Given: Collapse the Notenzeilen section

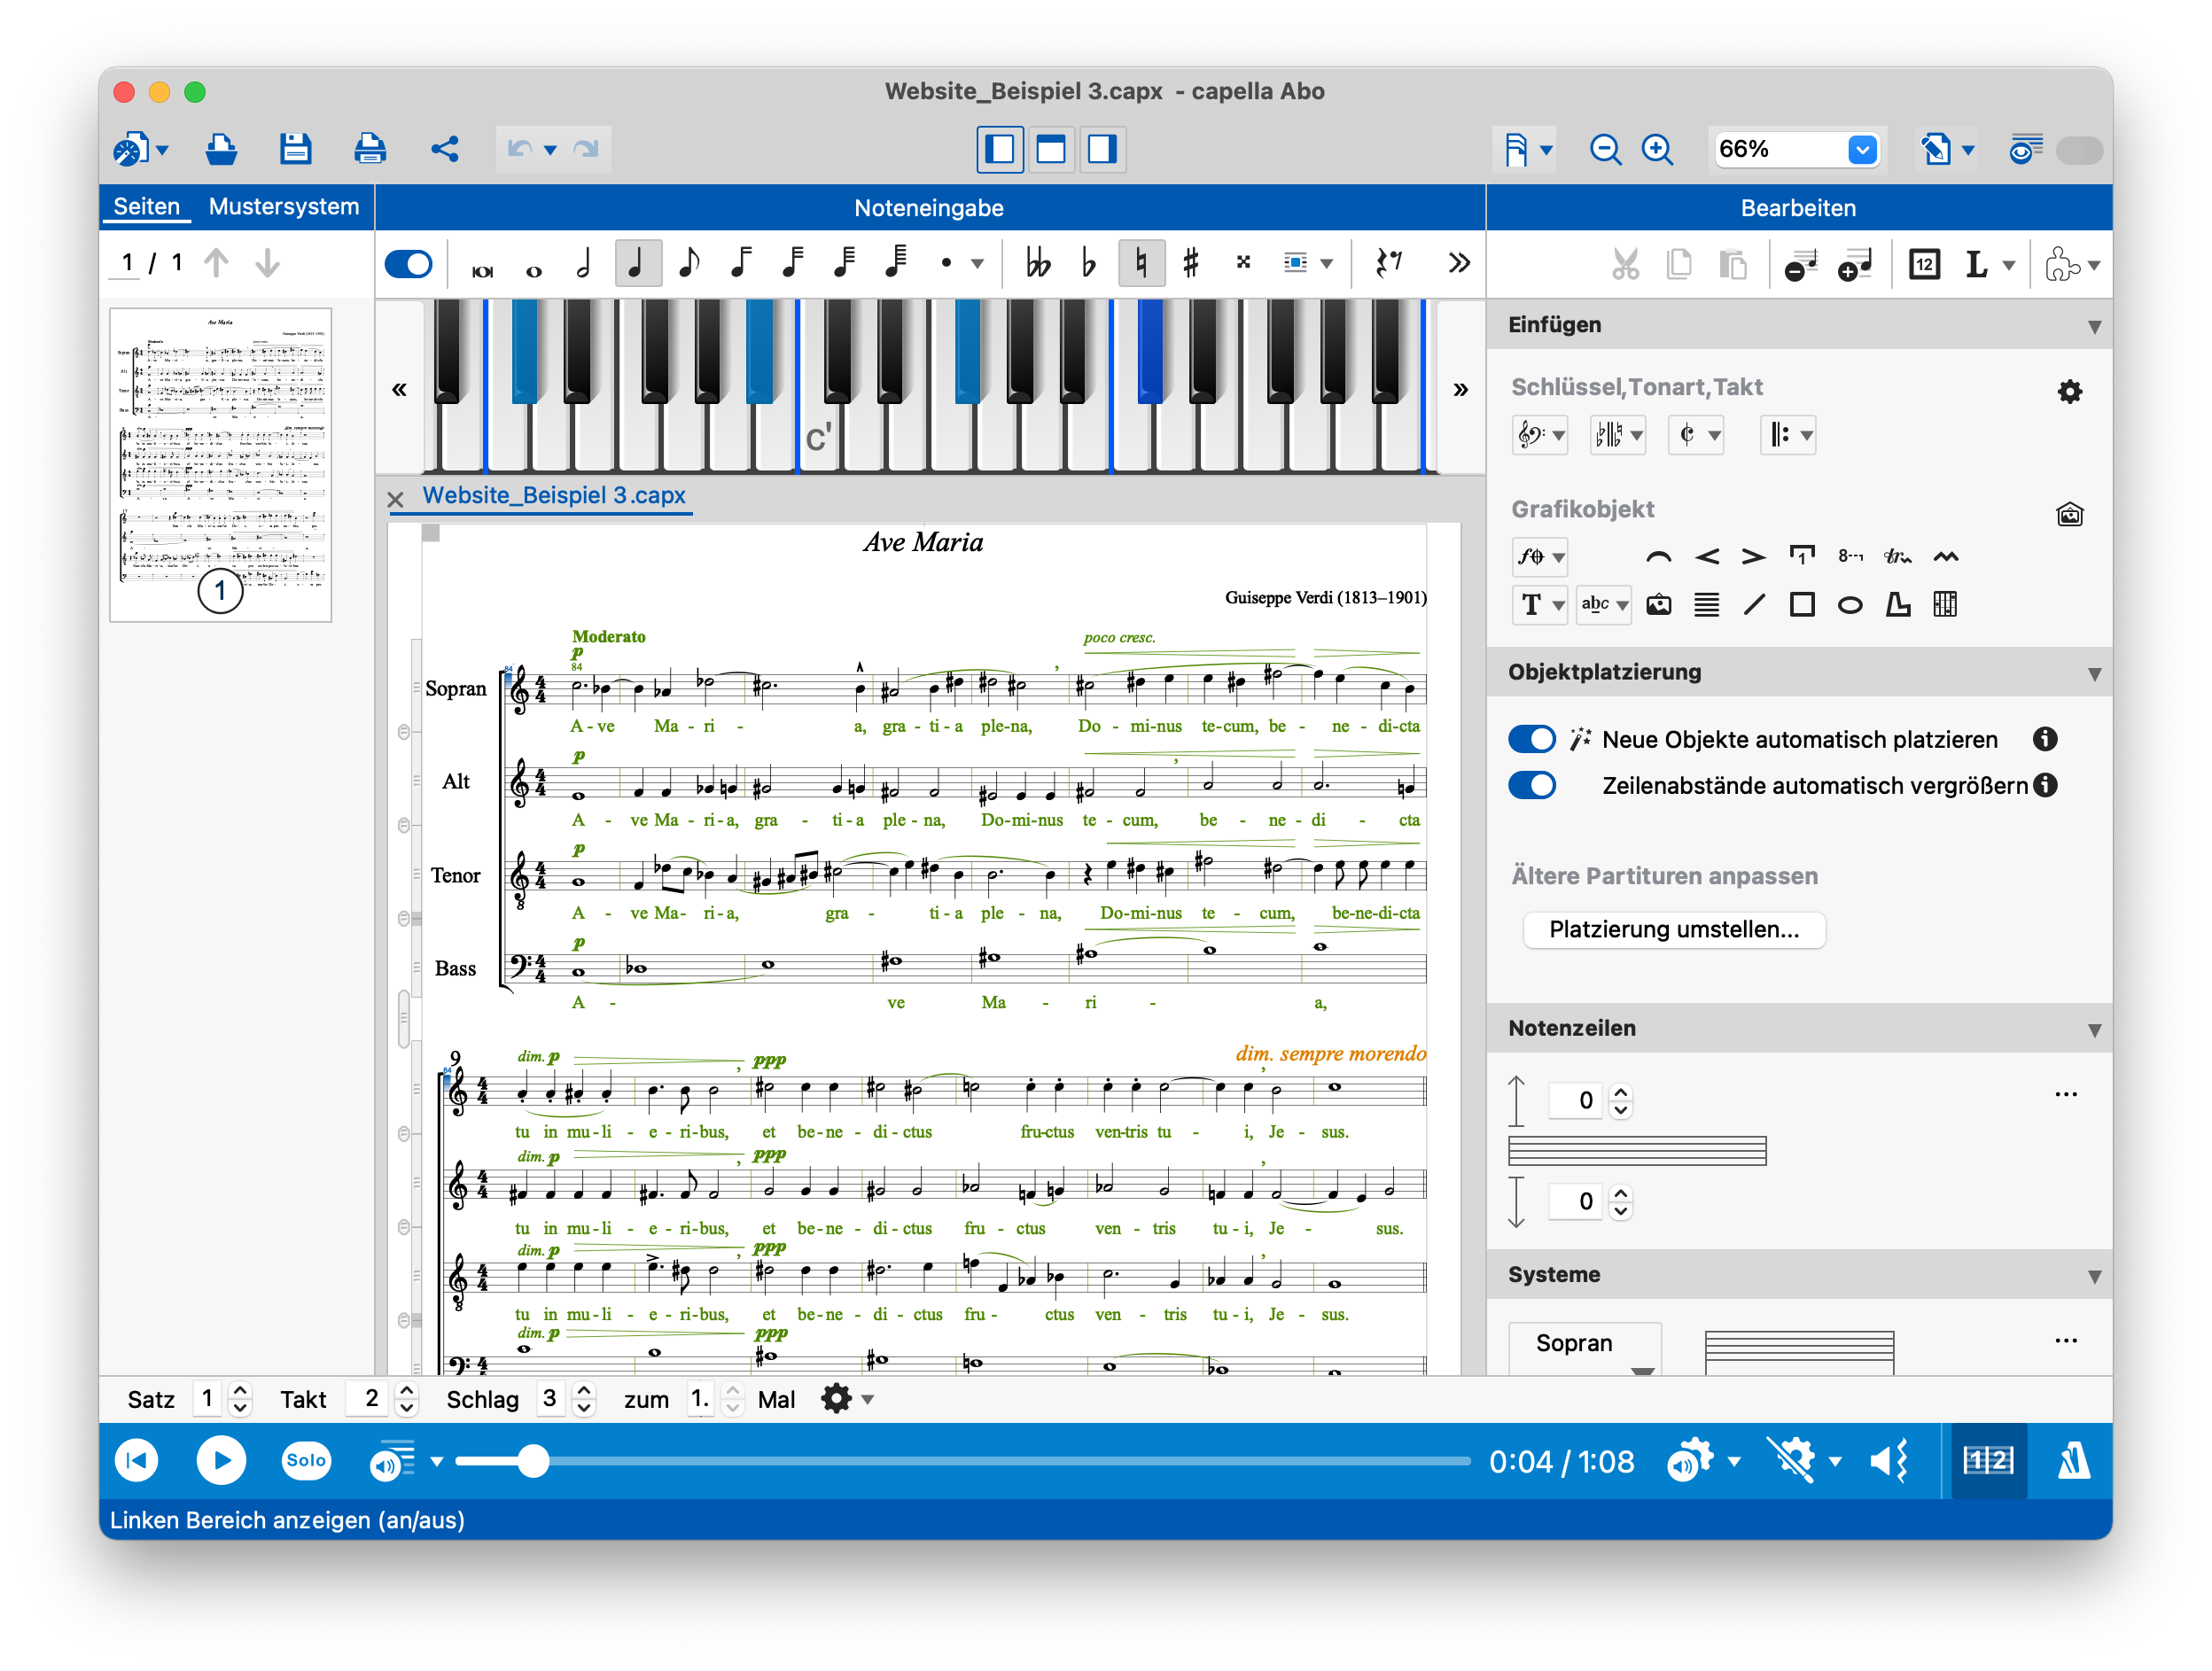Looking at the screenshot, I should point(2094,1030).
